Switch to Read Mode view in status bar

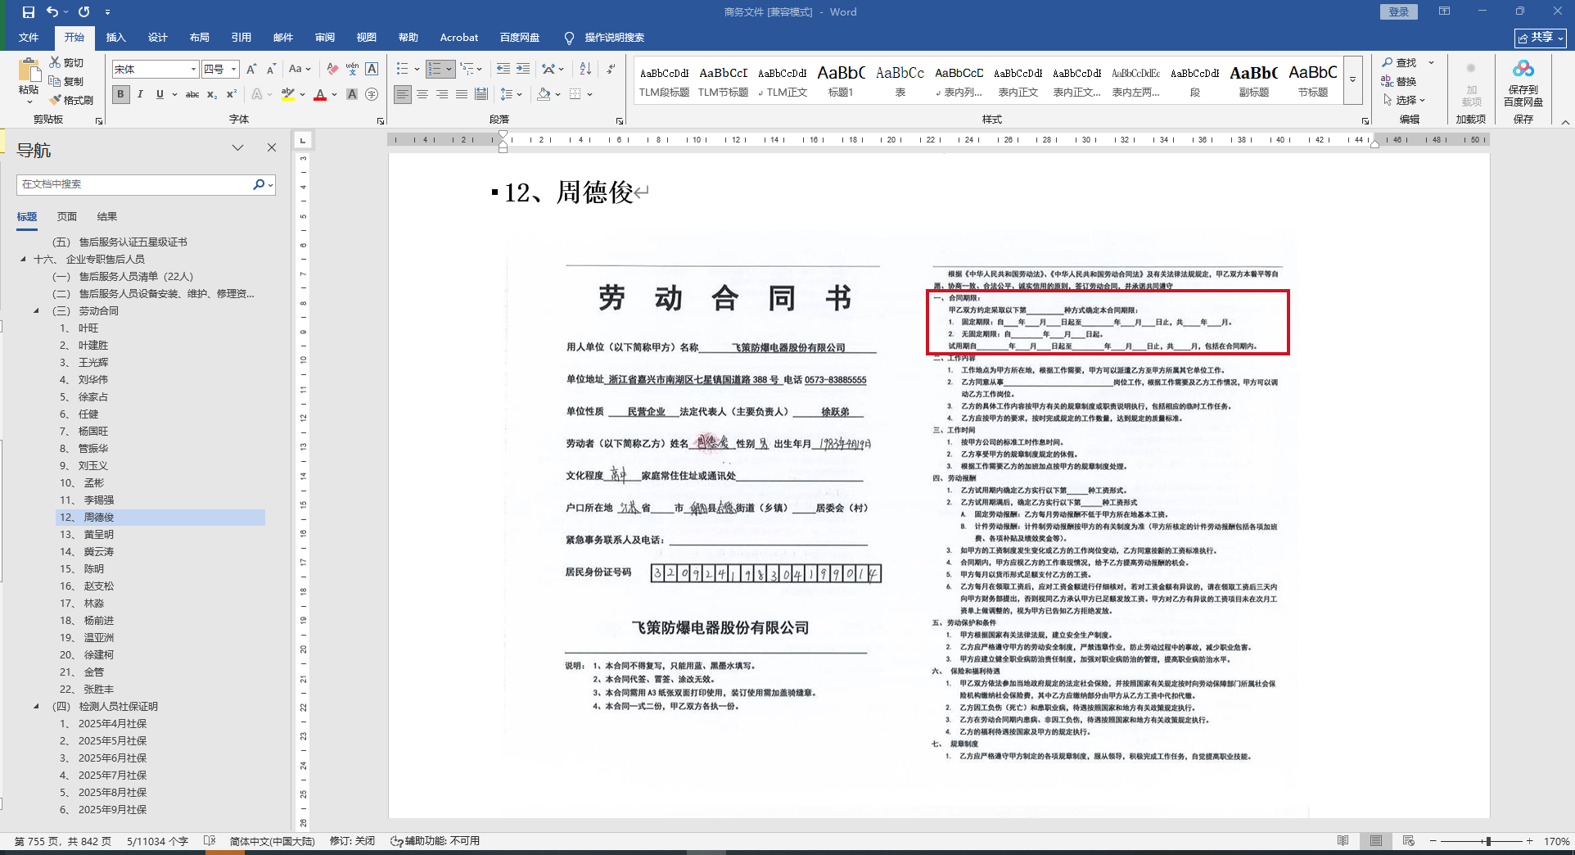[x=1343, y=841]
